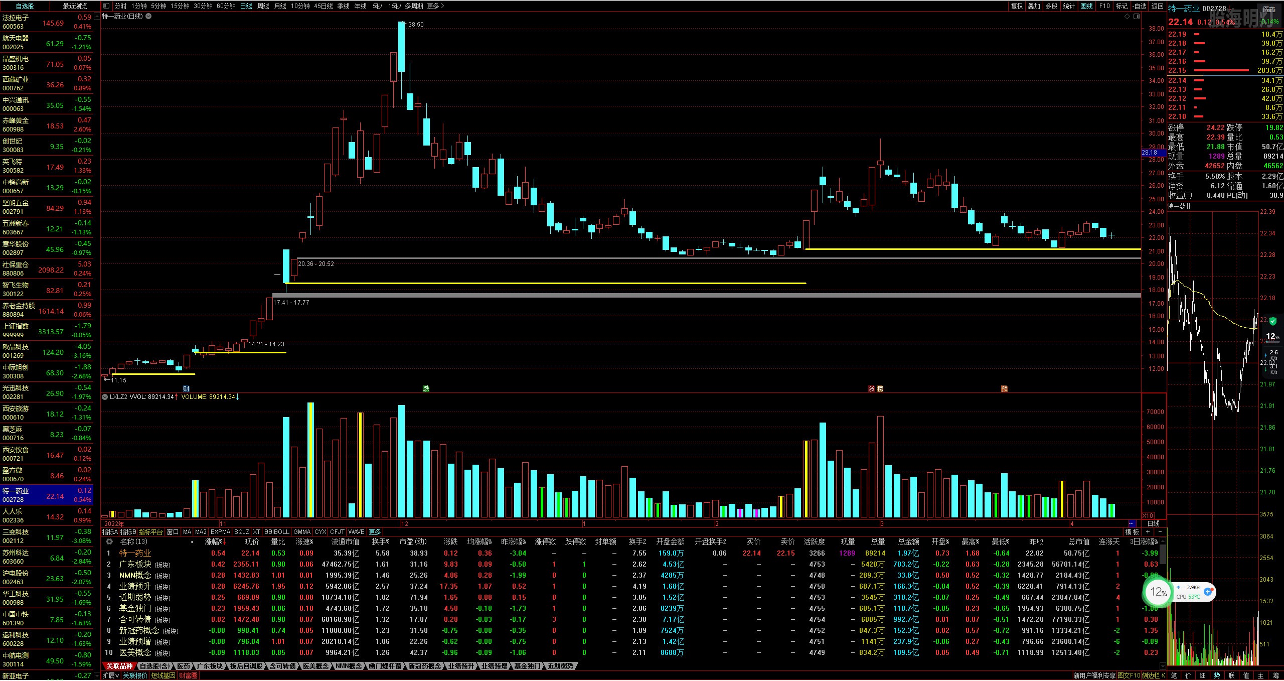Select the 关联品种 bottom tab
This screenshot has width=1284, height=681.
(119, 666)
